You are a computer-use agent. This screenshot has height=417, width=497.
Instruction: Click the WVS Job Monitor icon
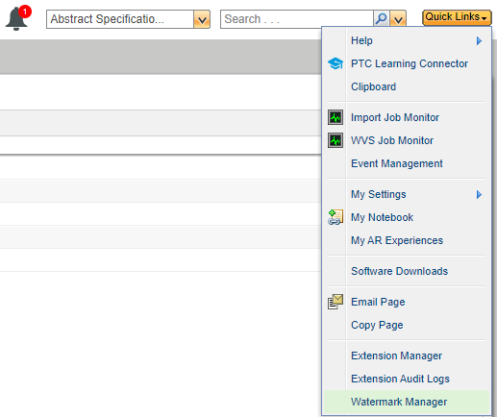coord(335,140)
